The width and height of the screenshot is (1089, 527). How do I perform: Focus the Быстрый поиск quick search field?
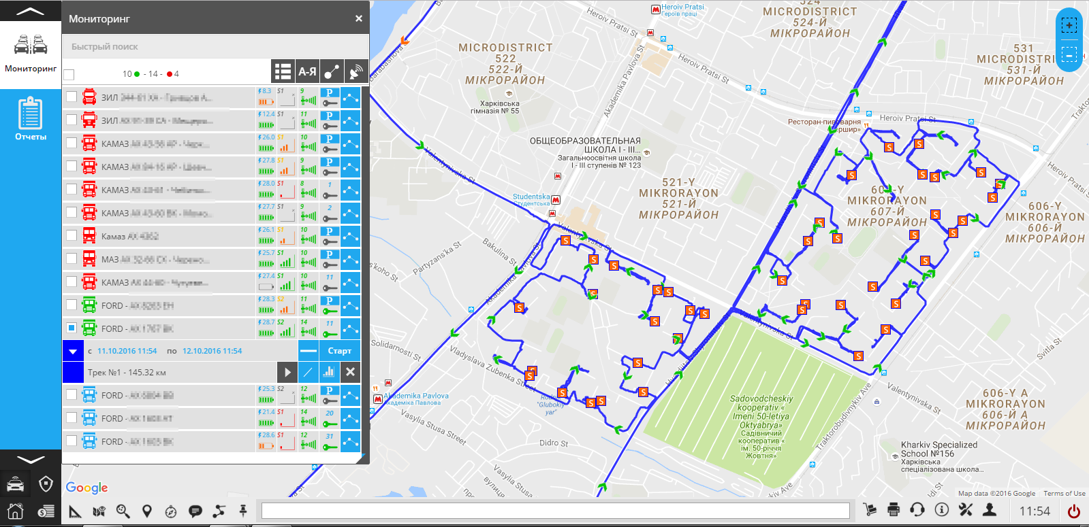tap(215, 46)
